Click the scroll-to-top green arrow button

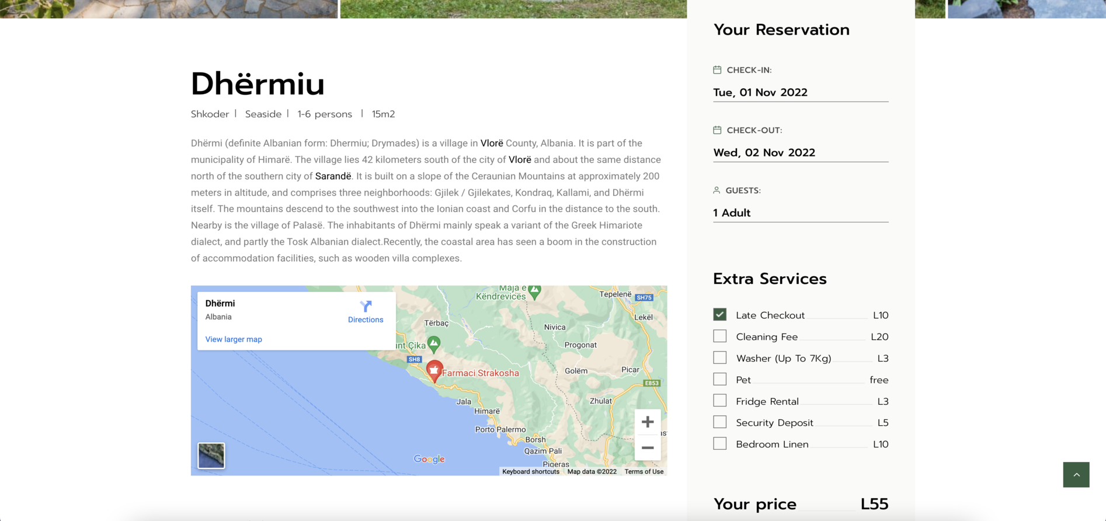point(1076,475)
